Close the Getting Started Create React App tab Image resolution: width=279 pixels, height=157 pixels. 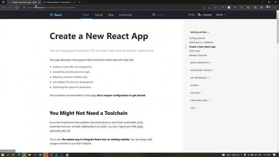point(74,2)
